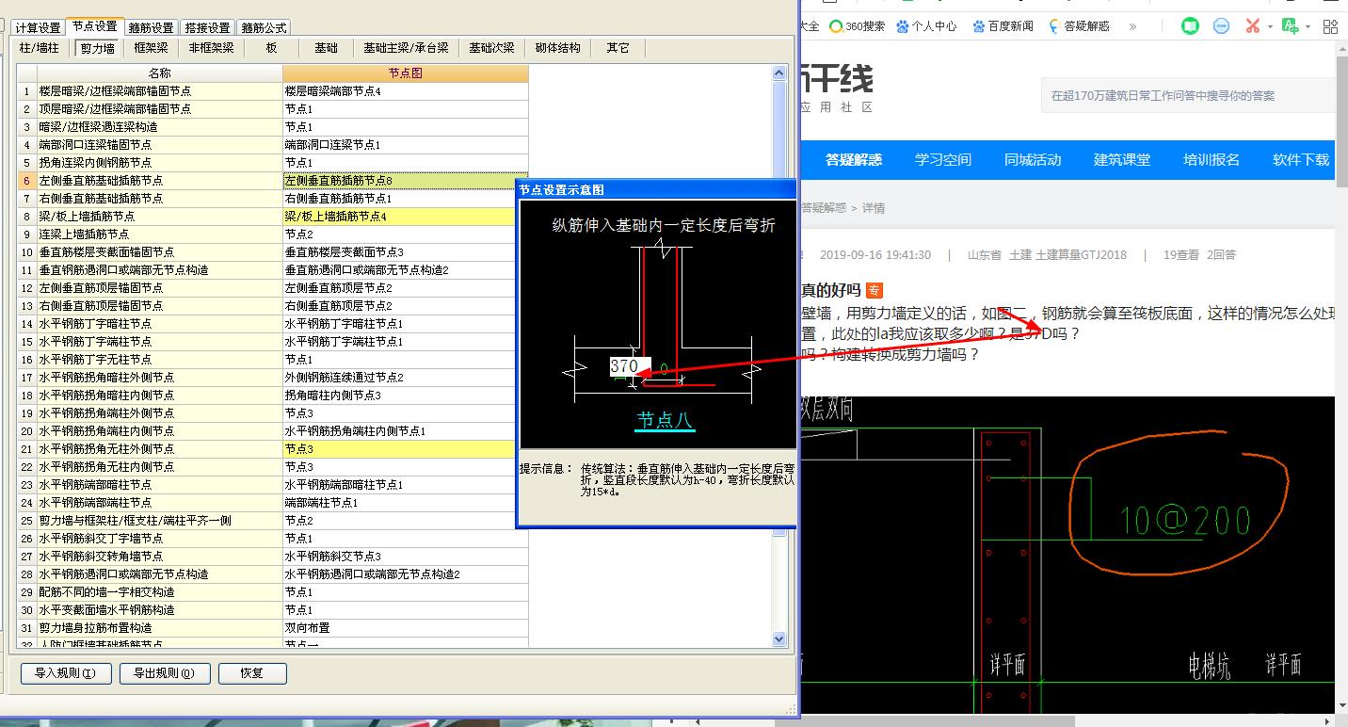Open the 360搜索 bookmark in browser
This screenshot has width=1348, height=727.
pyautogui.click(x=857, y=26)
